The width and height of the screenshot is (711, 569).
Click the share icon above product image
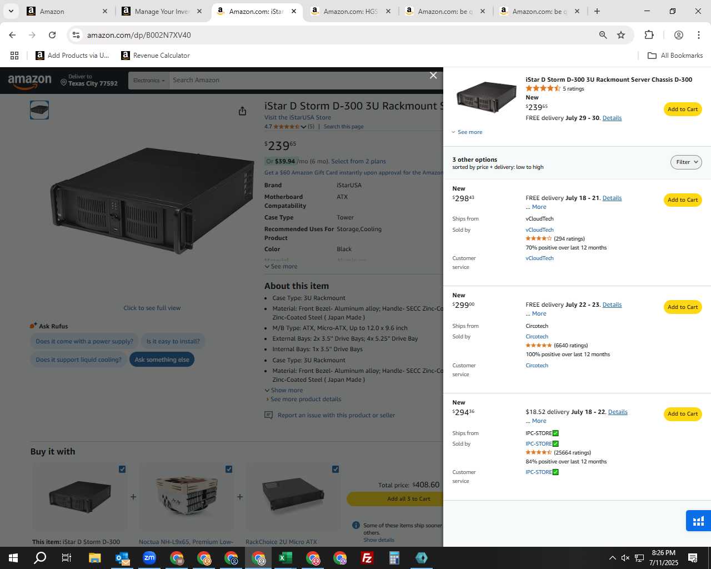click(x=242, y=111)
